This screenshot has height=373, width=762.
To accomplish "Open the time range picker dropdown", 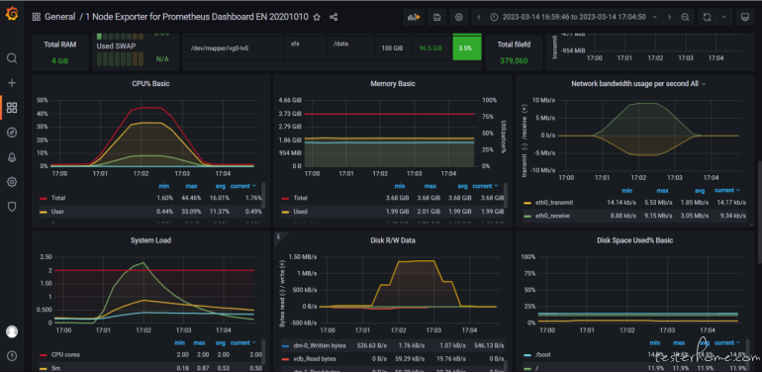I will point(573,17).
